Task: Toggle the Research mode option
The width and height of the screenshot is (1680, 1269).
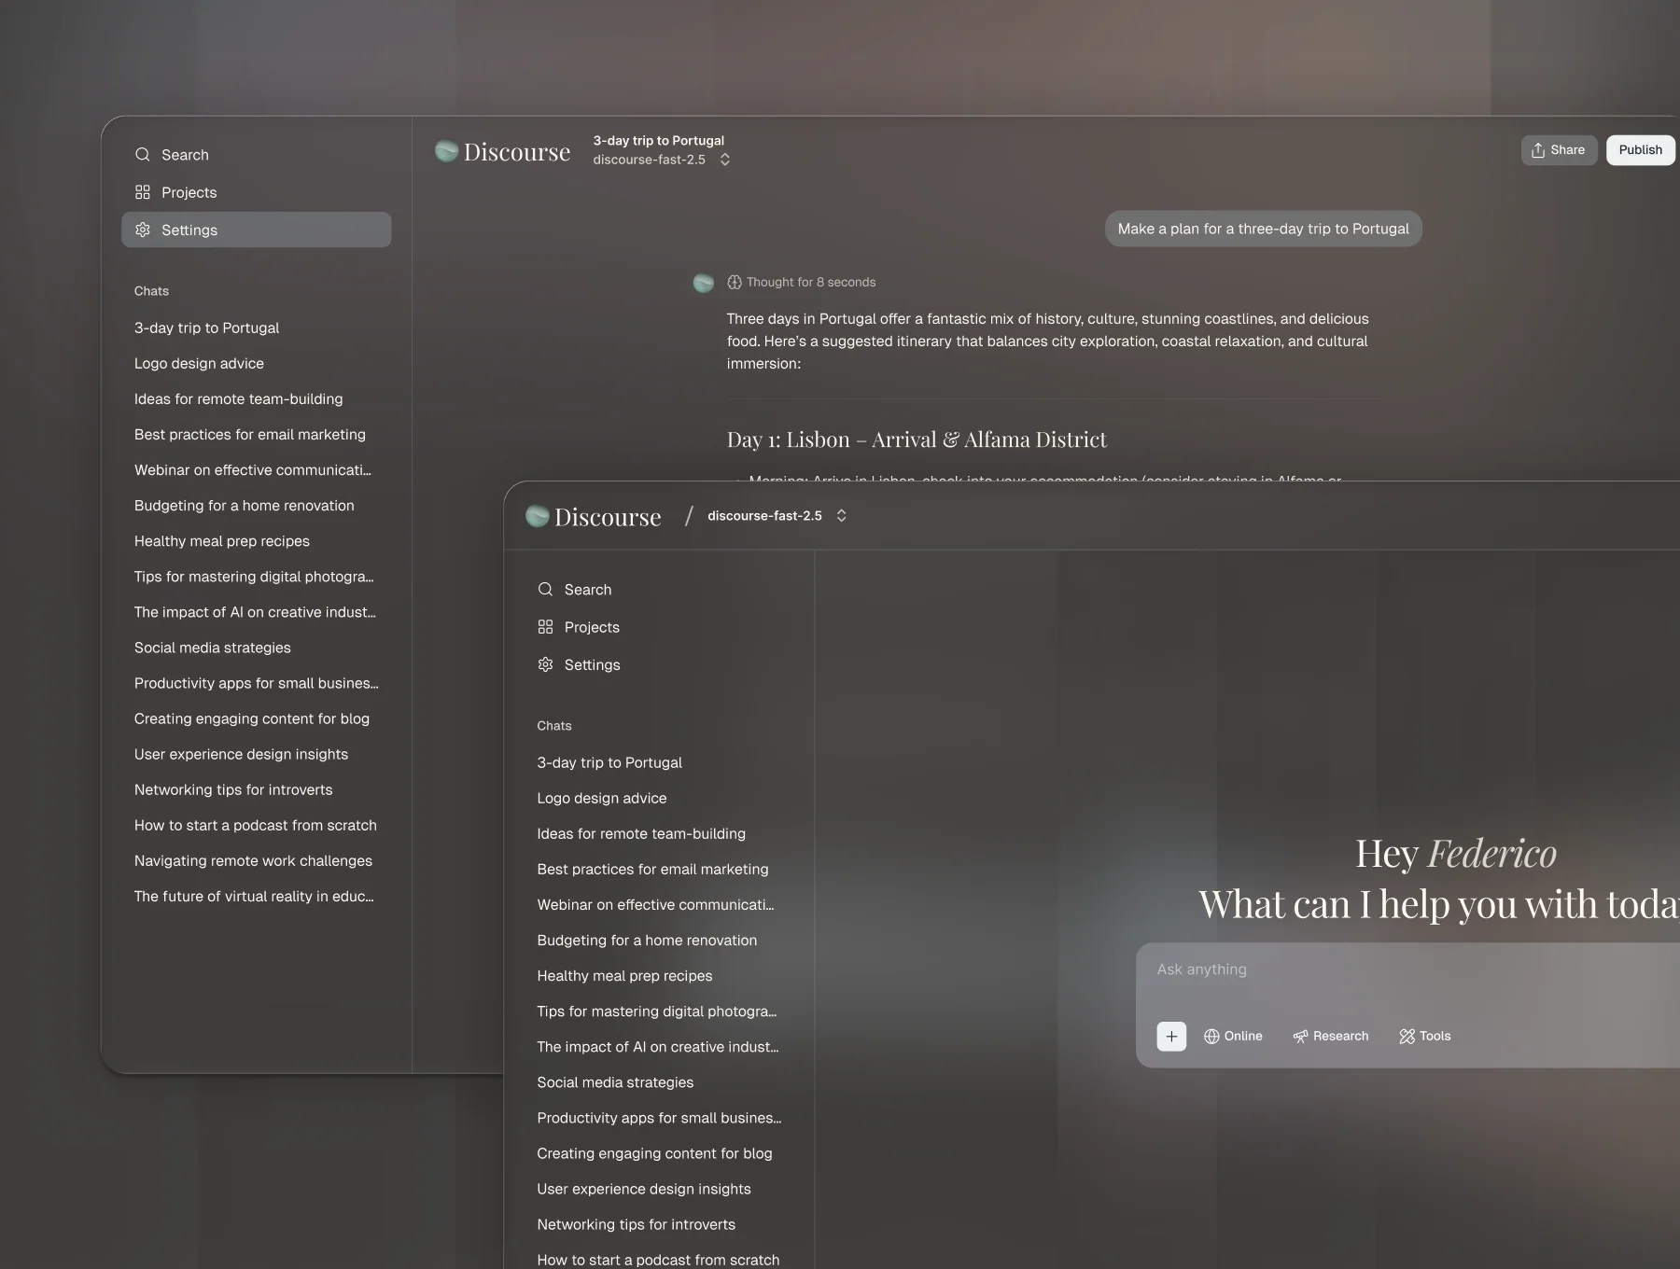Action: [1330, 1036]
